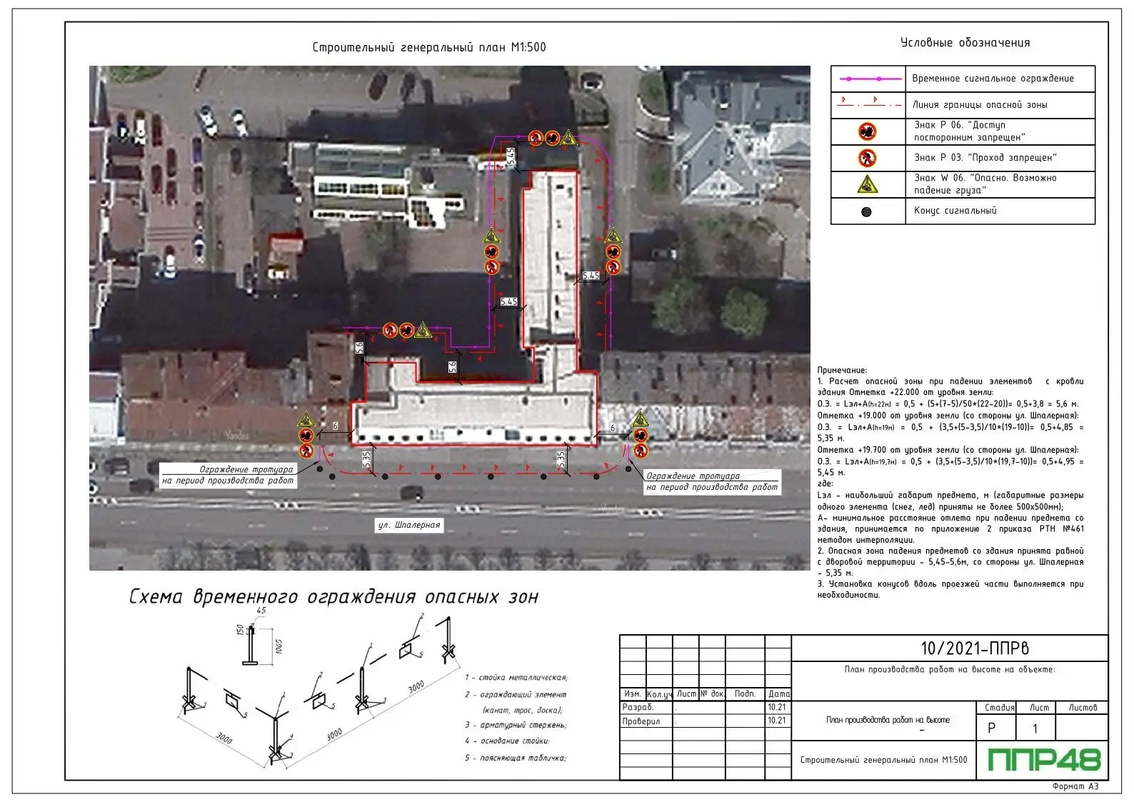
Task: Click the warning triangle north of the building
Action: 568,137
